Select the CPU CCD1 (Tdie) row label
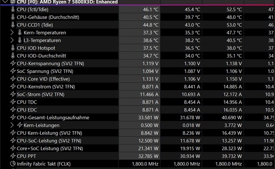 pos(35,25)
